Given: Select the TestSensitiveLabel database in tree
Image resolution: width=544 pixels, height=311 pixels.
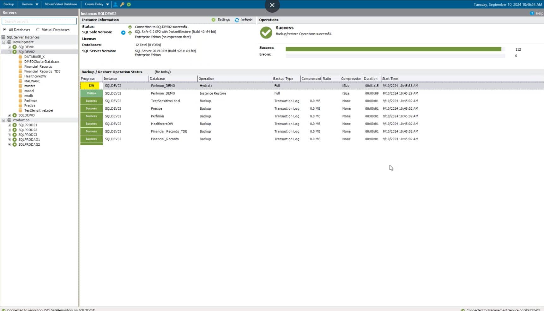Looking at the screenshot, I should 39,111.
